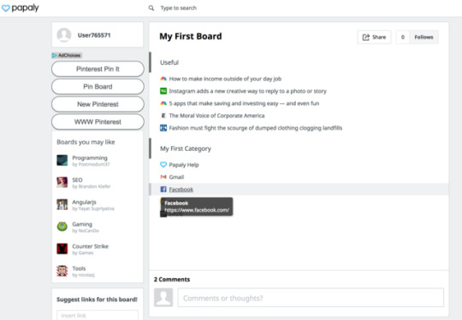The image size is (462, 320).
Task: Click the Pinterest Pin It ad button
Action: 98,69
